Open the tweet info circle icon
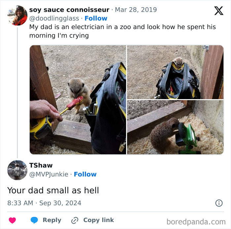The image size is (231, 229). tap(219, 203)
